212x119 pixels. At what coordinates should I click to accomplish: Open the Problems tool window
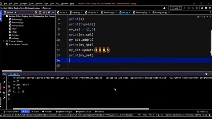[47, 112]
